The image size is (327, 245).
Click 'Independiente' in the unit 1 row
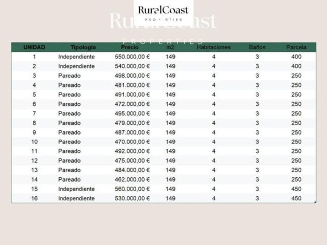click(76, 57)
